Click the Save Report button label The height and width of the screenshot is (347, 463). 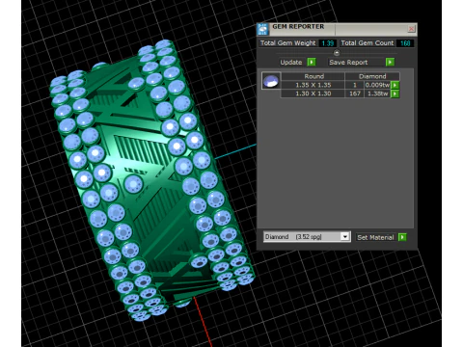[x=348, y=63]
